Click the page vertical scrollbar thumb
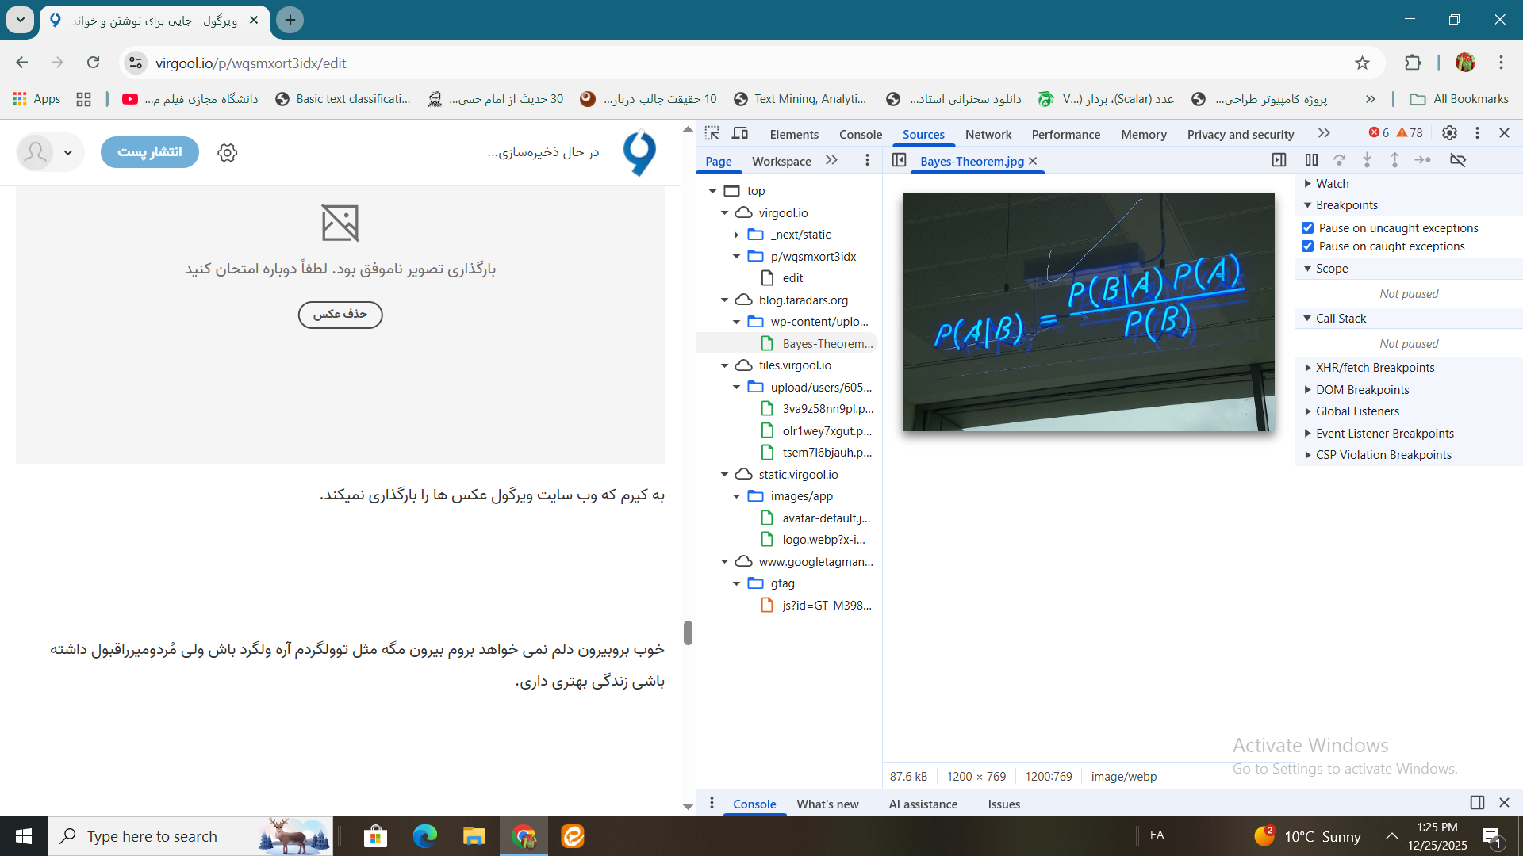The width and height of the screenshot is (1523, 856). [x=688, y=632]
